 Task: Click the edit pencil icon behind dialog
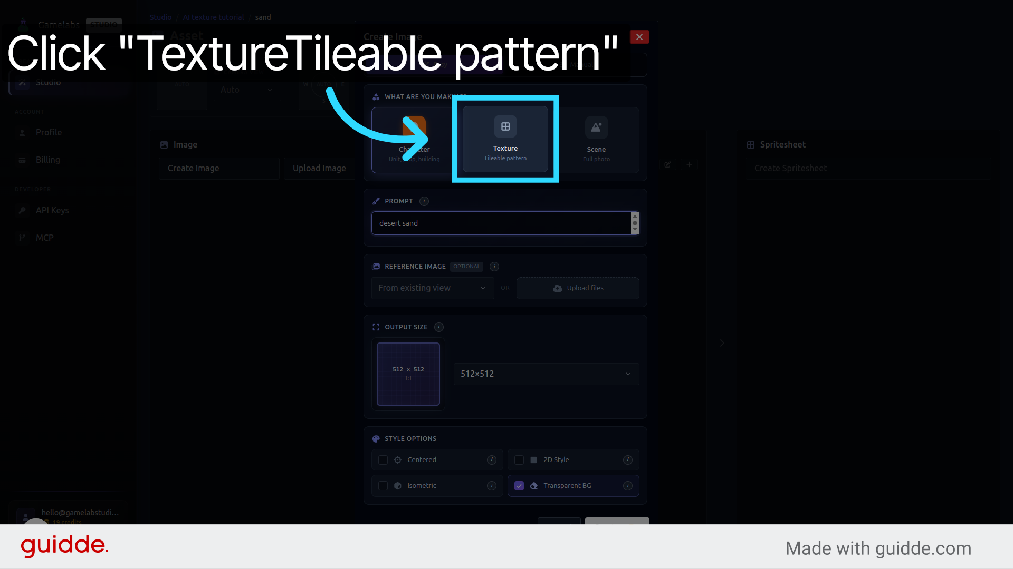[667, 165]
